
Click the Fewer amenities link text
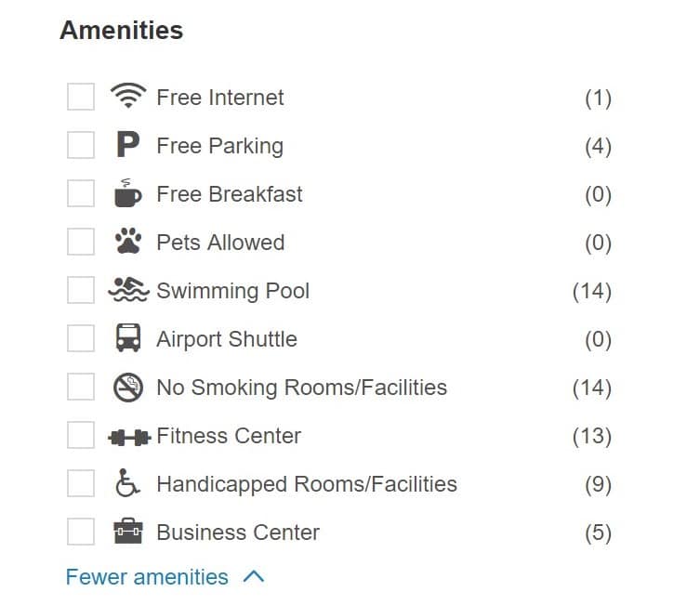click(x=147, y=577)
